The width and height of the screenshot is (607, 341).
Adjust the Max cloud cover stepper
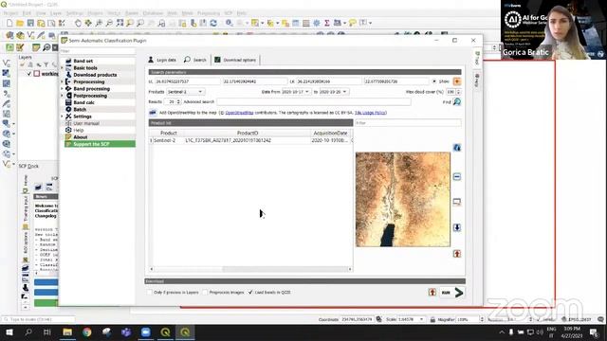pos(459,92)
